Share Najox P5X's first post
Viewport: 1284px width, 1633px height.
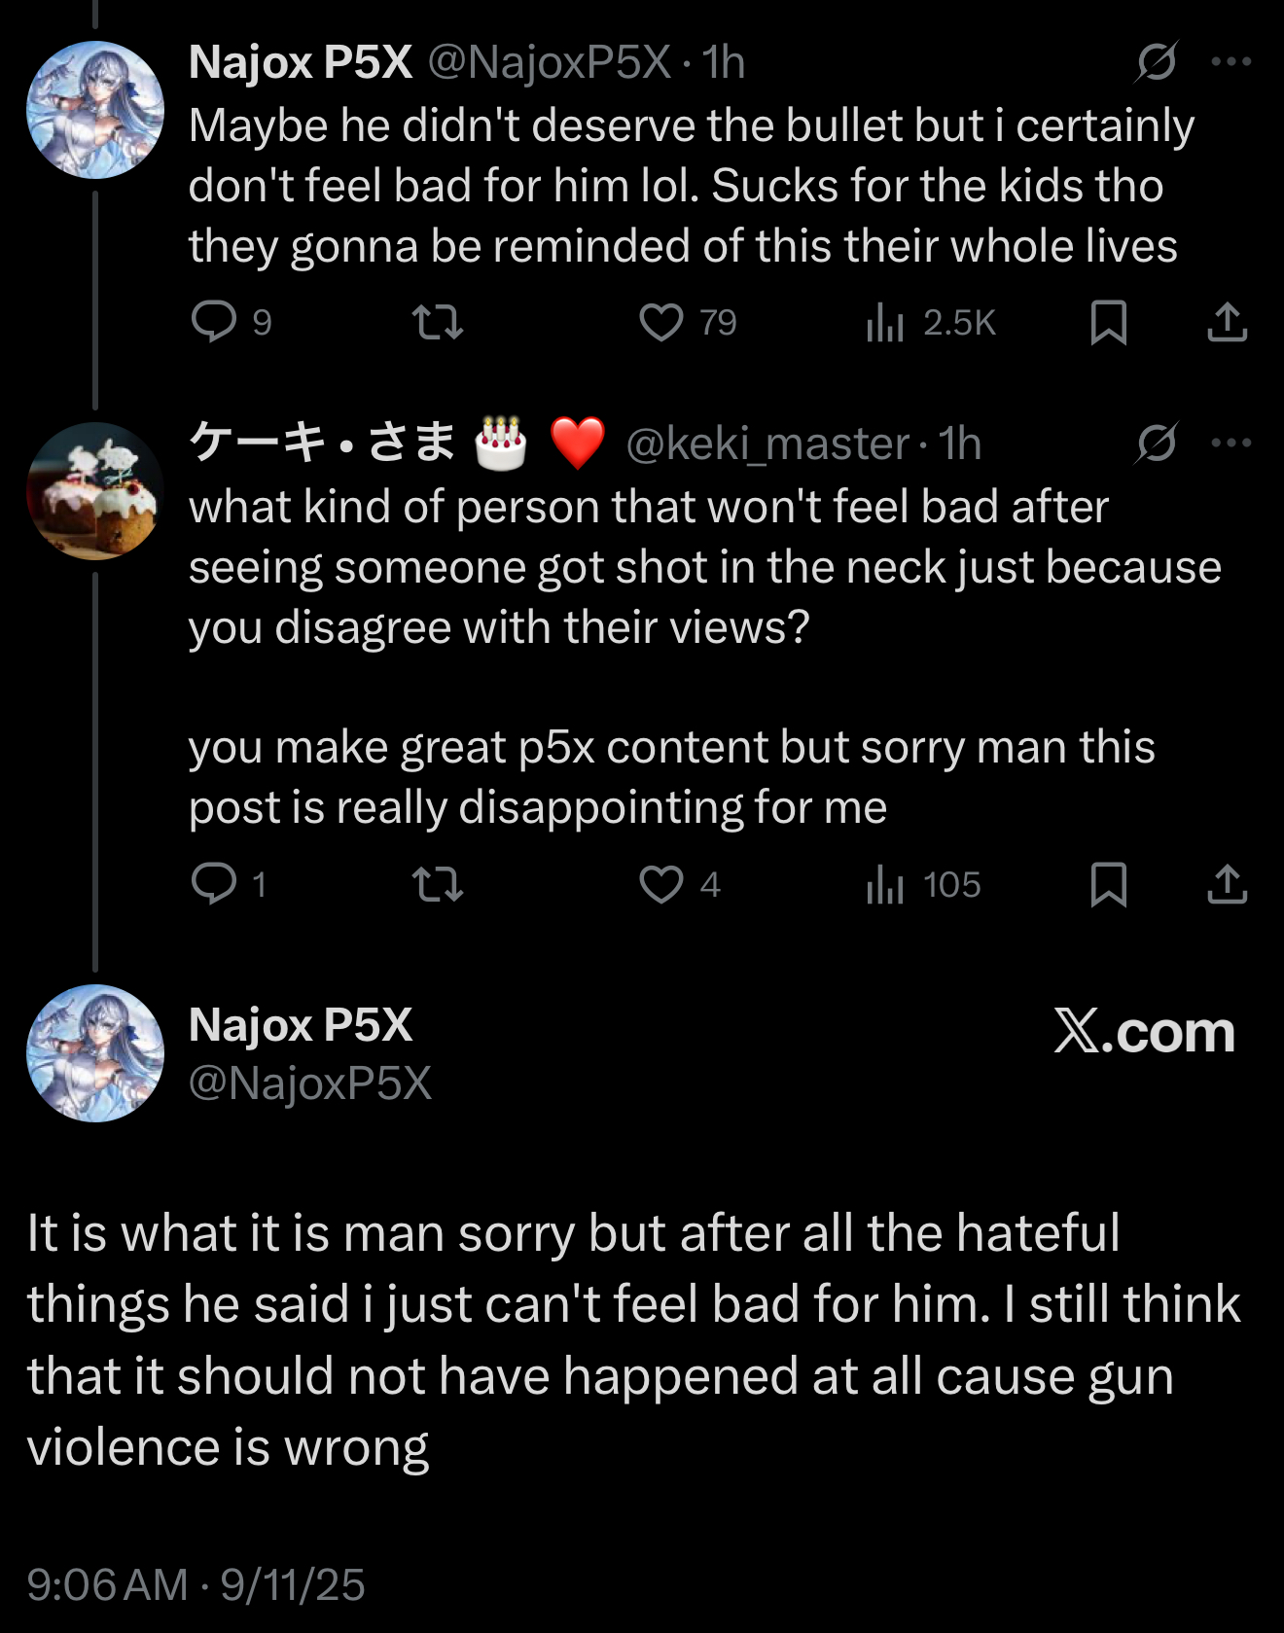[x=1227, y=322]
